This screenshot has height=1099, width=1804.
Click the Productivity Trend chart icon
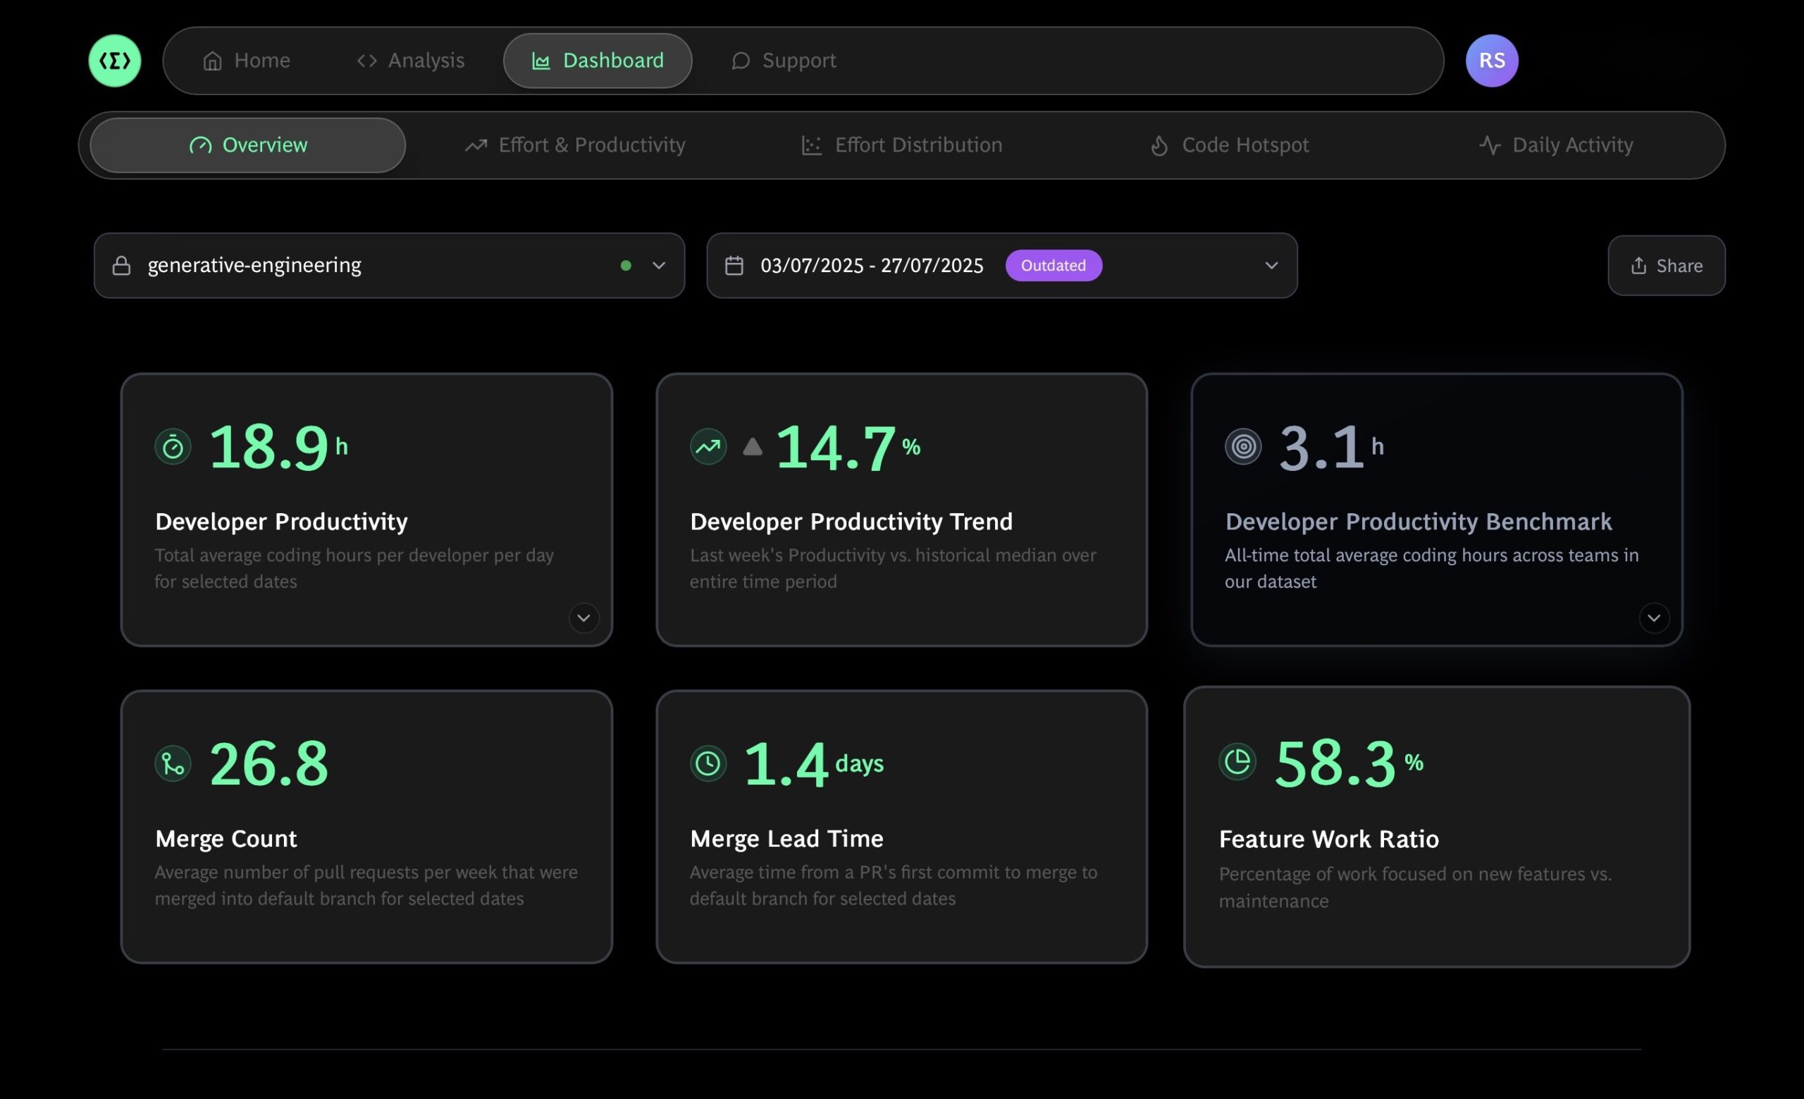click(x=708, y=447)
